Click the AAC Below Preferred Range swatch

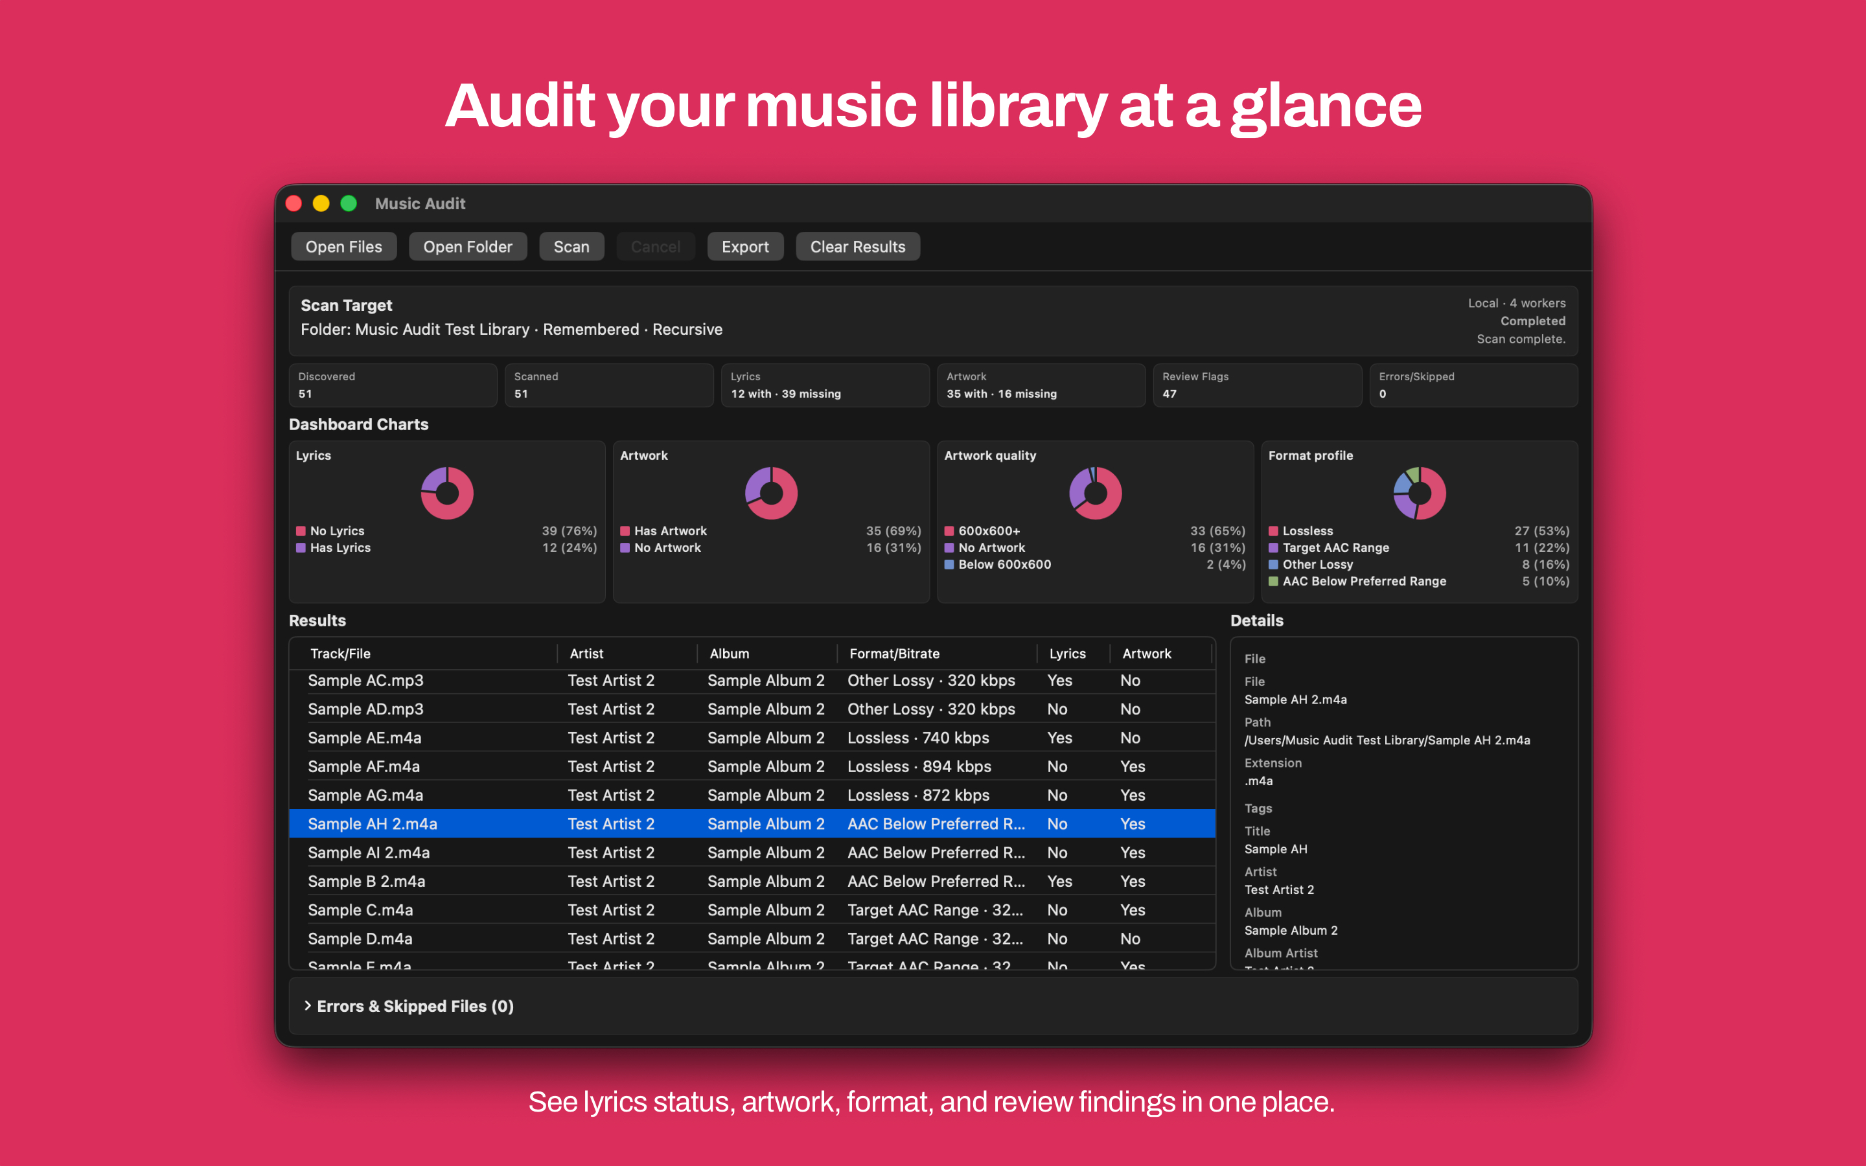1274,582
